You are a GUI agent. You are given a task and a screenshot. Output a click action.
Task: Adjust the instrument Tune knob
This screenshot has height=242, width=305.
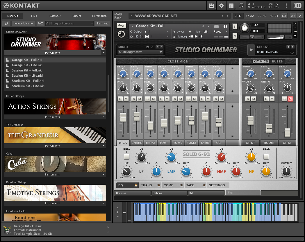tap(244, 28)
